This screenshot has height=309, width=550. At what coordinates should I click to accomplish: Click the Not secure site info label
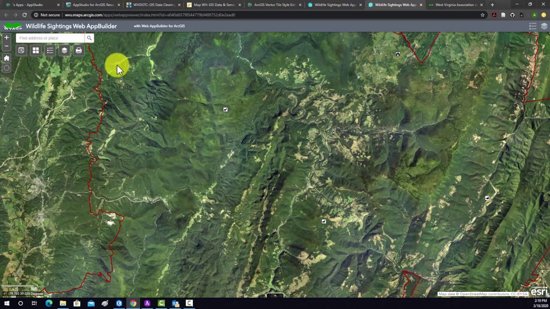click(x=47, y=15)
